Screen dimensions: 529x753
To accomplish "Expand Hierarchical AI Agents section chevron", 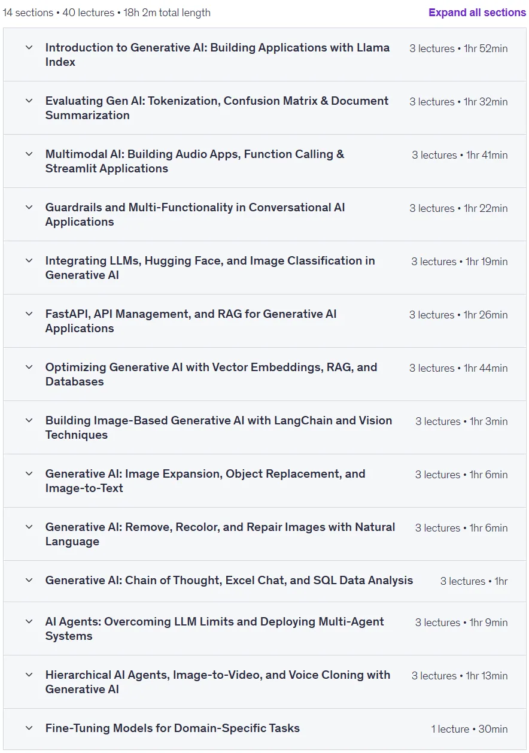I will coord(29,675).
